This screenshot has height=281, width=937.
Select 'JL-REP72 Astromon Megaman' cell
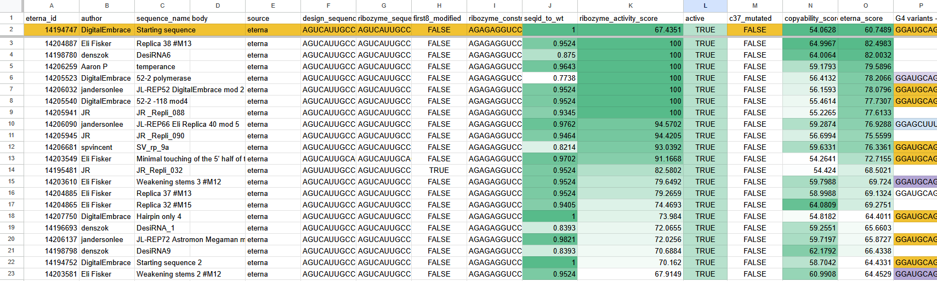click(190, 239)
